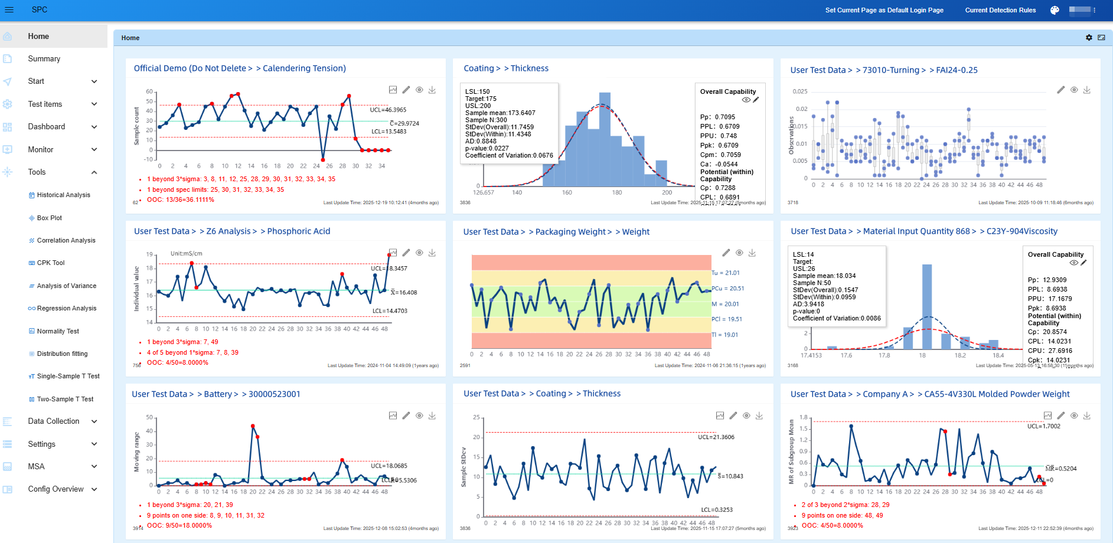Open the theme palette icon in header
This screenshot has width=1113, height=543.
[x=1055, y=10]
